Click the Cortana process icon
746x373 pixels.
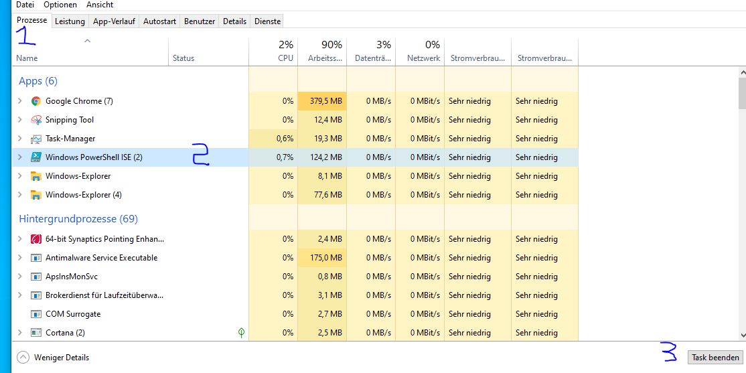click(x=35, y=333)
